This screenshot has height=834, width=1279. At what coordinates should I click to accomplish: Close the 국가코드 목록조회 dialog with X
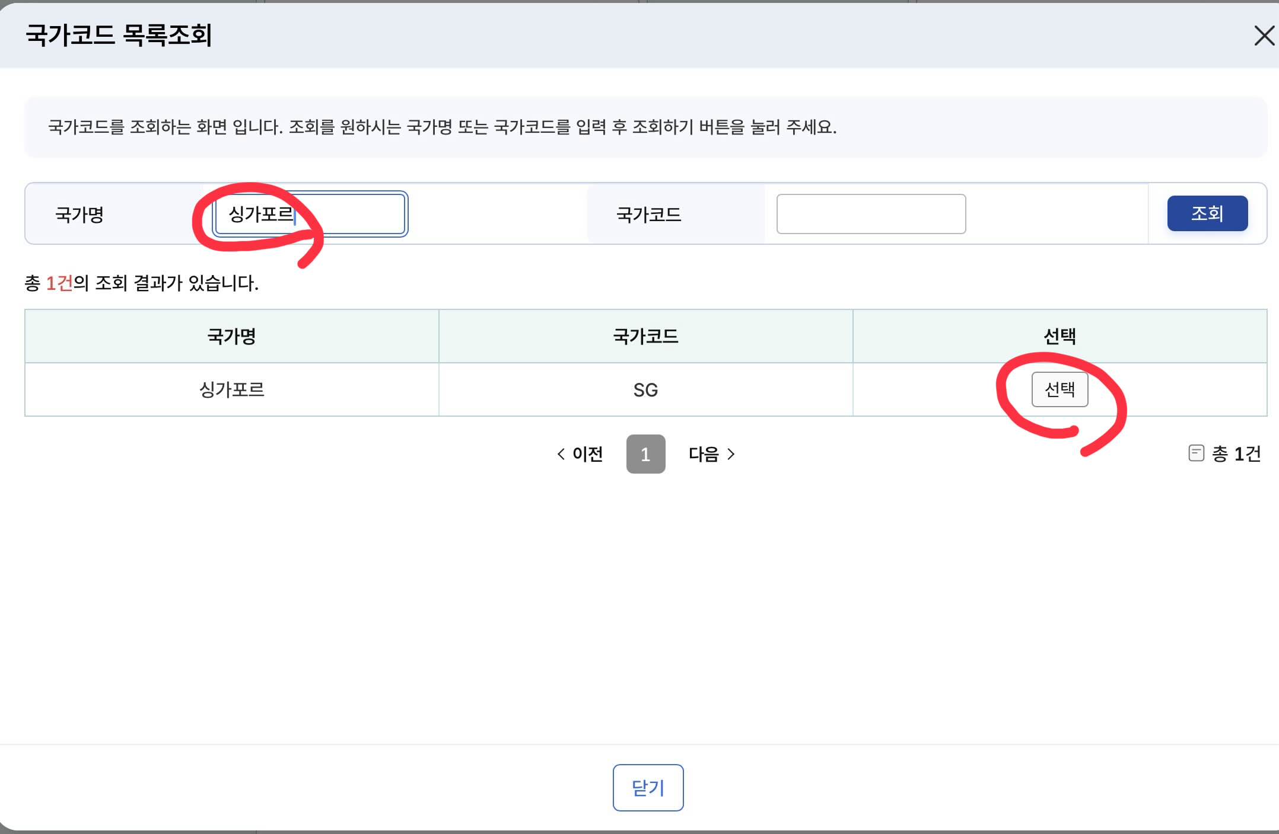click(x=1264, y=36)
